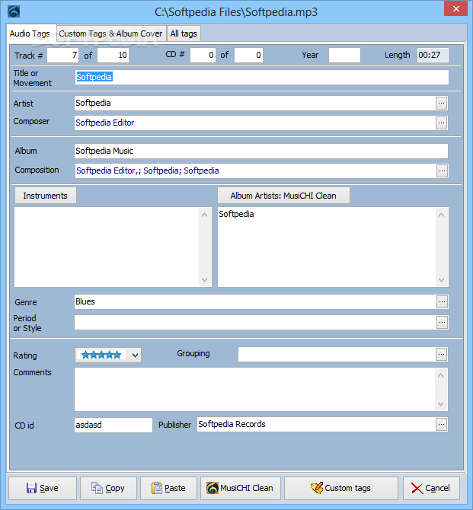Open the Period or Style ellipsis picker
Image resolution: width=473 pixels, height=510 pixels.
442,322
